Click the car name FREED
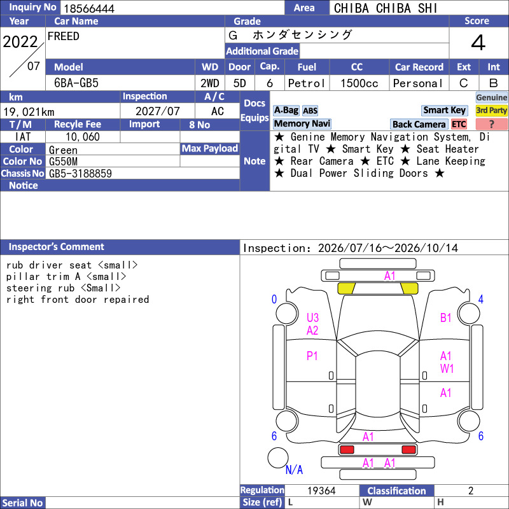This screenshot has height=509, width=509. click(63, 36)
